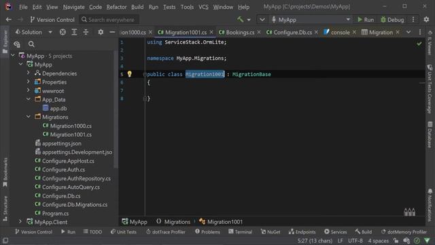
Task: Click the Collapse All icon
Action: (86, 32)
